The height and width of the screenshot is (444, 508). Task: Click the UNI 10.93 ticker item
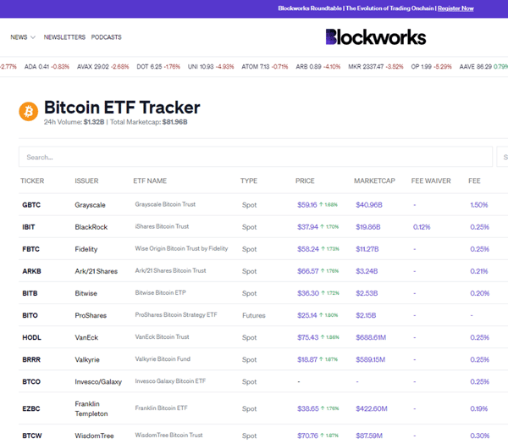point(211,66)
